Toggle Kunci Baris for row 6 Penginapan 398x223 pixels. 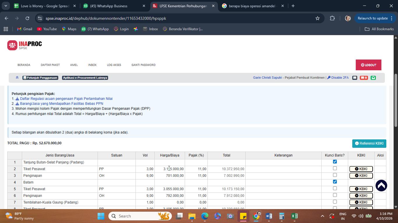pyautogui.click(x=335, y=195)
